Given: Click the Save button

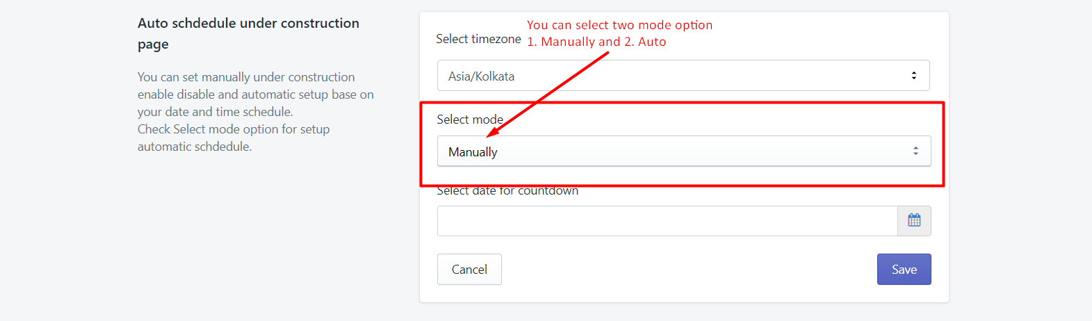Looking at the screenshot, I should pyautogui.click(x=904, y=269).
